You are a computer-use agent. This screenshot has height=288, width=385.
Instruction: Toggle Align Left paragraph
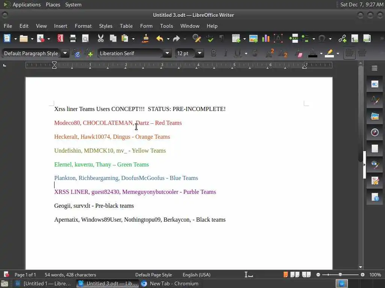[349, 53]
